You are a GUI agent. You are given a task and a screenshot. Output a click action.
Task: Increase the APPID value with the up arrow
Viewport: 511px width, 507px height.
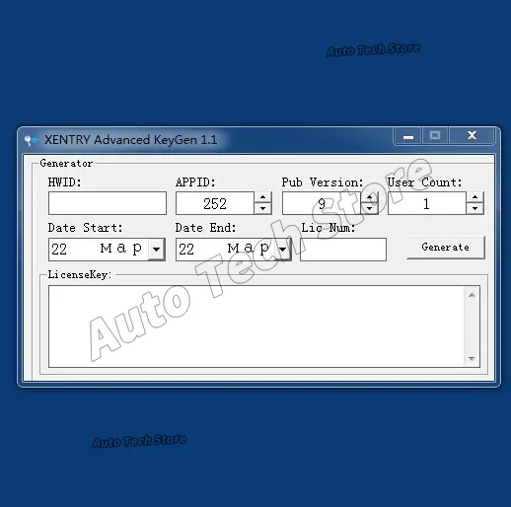coord(262,197)
